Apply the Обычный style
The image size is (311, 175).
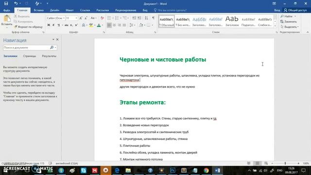pos(167,21)
